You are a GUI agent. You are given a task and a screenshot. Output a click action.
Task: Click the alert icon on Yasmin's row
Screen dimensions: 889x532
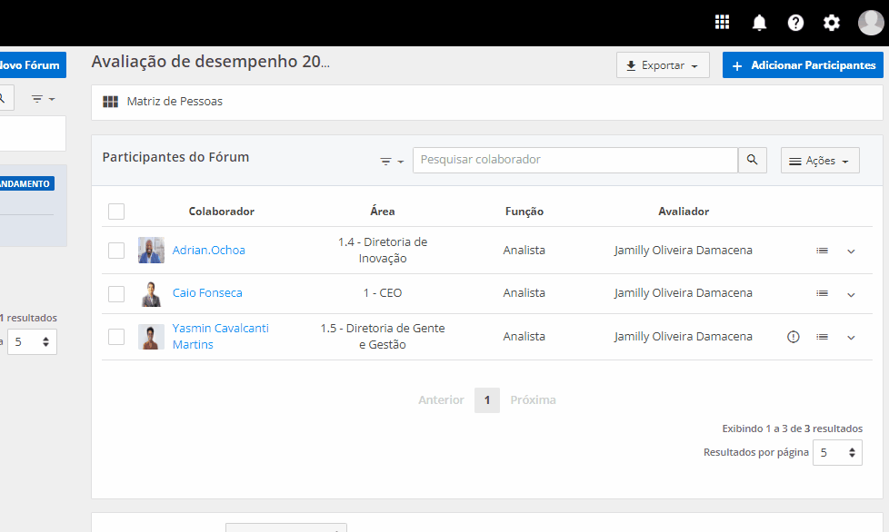[794, 337]
